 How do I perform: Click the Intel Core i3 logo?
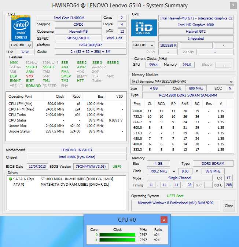21,28
